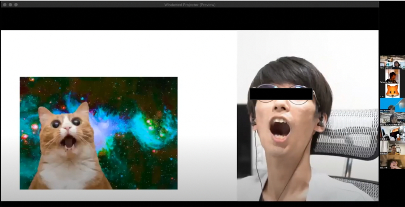
Task: Click the rikito shibuya participant thumbnail
Action: 392,62
